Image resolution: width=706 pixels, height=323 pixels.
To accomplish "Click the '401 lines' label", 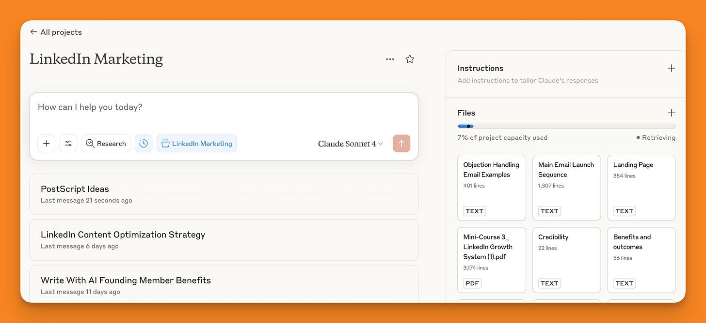I will pos(474,186).
